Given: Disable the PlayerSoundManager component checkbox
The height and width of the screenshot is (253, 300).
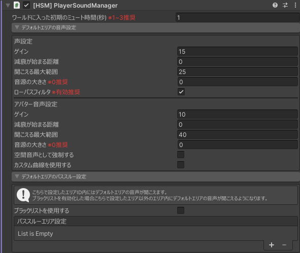Looking at the screenshot, I should coord(26,5).
